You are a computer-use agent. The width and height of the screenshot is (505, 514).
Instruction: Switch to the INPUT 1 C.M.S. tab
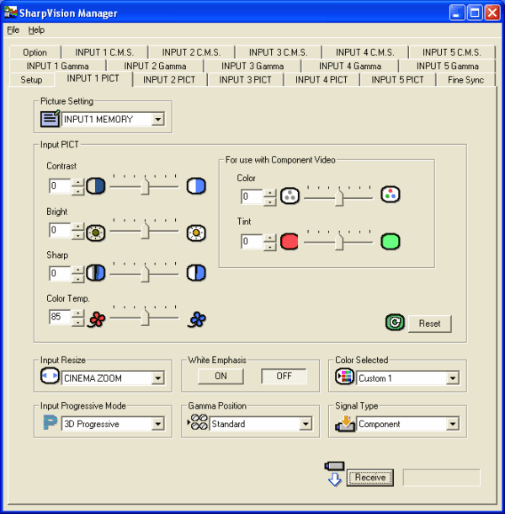[x=104, y=52]
